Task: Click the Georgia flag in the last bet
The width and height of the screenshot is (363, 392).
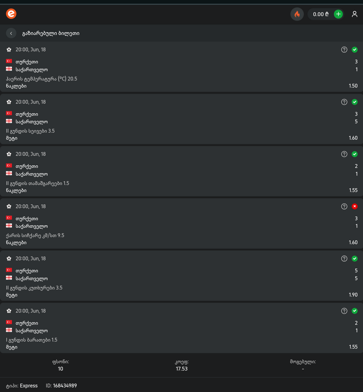Action: click(x=9, y=330)
